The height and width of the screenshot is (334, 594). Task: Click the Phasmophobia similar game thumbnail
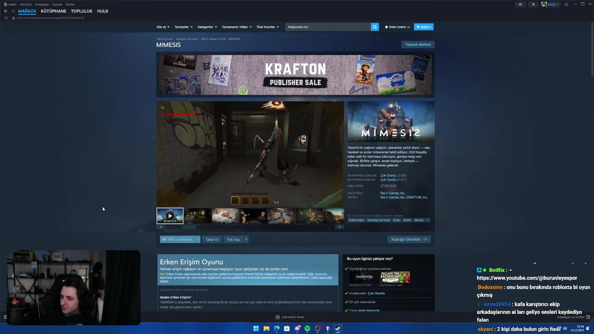pyautogui.click(x=364, y=277)
